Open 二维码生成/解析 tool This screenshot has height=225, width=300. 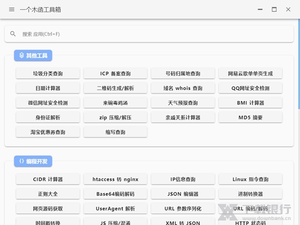click(x=115, y=88)
